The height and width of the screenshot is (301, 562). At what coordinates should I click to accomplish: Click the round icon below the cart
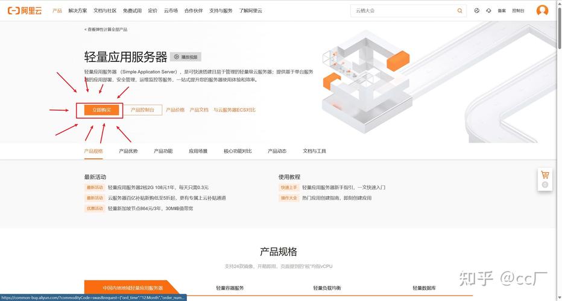click(545, 185)
